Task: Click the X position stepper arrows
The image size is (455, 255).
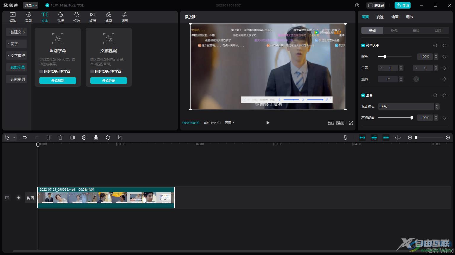Action: pos(401,68)
